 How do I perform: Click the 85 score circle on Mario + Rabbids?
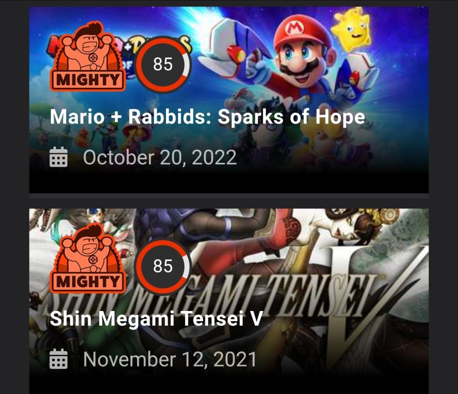163,64
